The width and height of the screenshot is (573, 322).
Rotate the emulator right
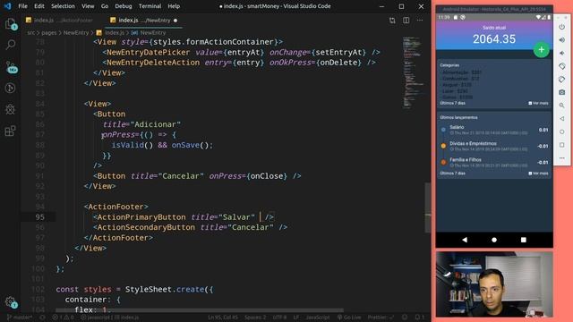pos(561,80)
